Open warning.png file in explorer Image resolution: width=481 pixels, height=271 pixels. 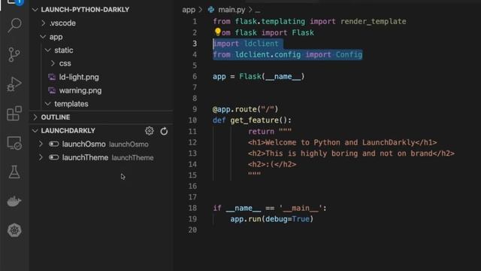click(80, 90)
